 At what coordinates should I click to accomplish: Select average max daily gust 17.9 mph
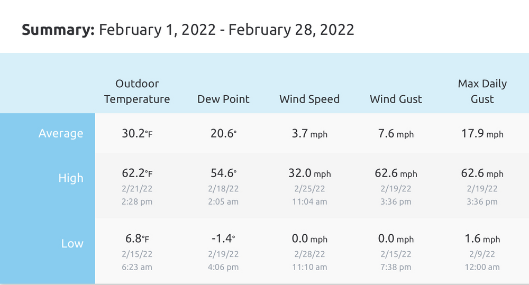click(482, 133)
